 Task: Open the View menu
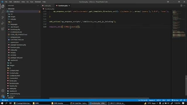[x=23, y=2]
